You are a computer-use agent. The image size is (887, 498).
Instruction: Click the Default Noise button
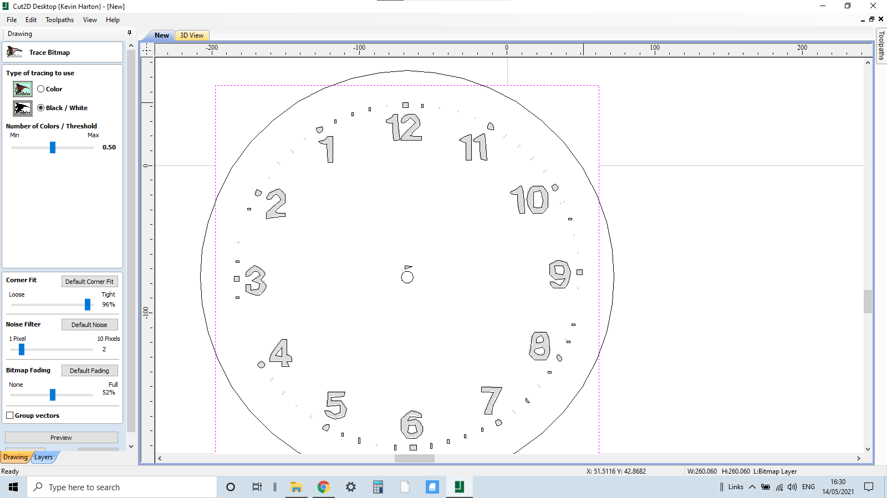[x=89, y=324]
